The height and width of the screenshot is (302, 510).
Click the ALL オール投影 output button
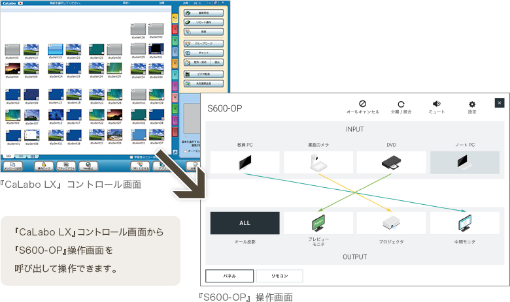point(245,223)
